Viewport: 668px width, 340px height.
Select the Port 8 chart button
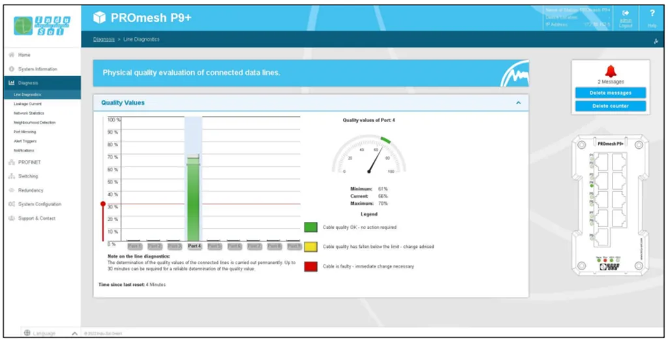(x=275, y=246)
